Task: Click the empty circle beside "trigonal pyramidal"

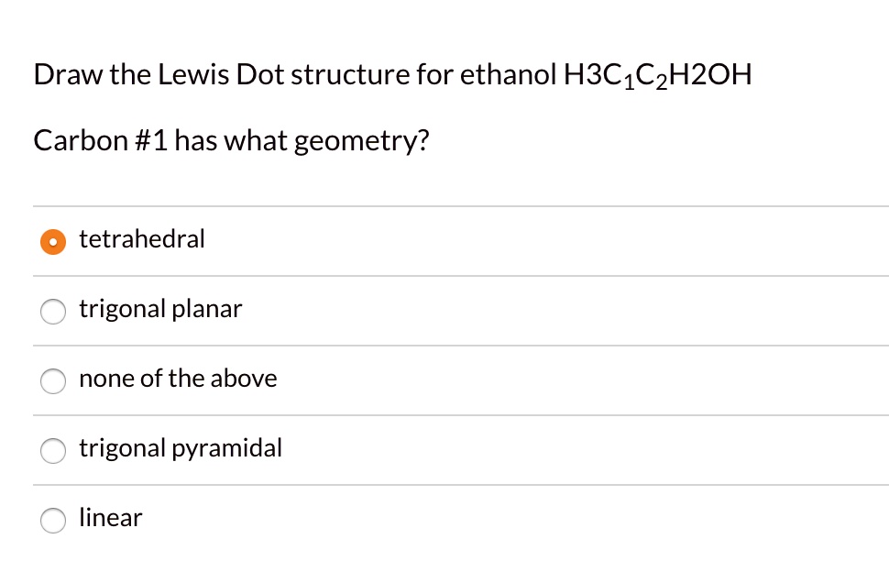Action: click(53, 450)
